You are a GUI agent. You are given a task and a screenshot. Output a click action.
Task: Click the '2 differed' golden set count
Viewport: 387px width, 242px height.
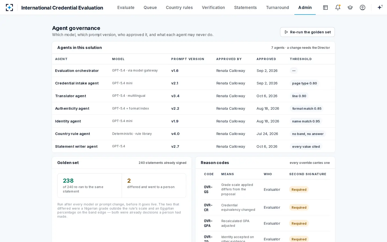[129, 181]
